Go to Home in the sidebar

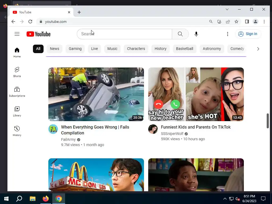point(17,52)
